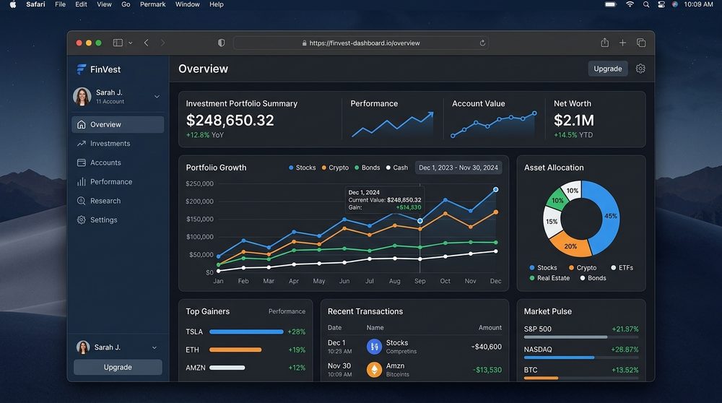This screenshot has width=722, height=403.
Task: Toggle Real Estate in Asset Allocation legend
Action: pos(549,278)
